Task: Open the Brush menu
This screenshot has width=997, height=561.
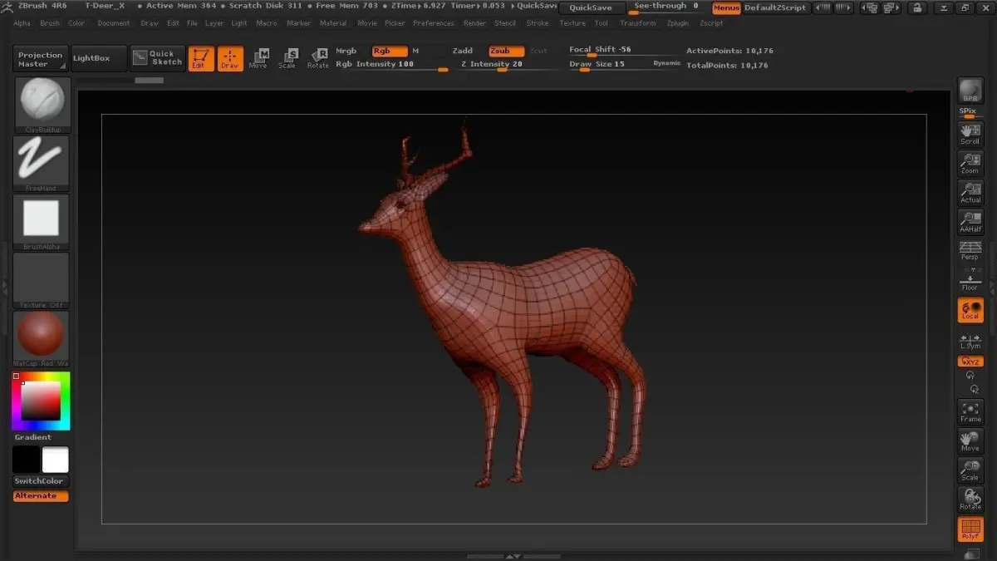Action: click(50, 23)
